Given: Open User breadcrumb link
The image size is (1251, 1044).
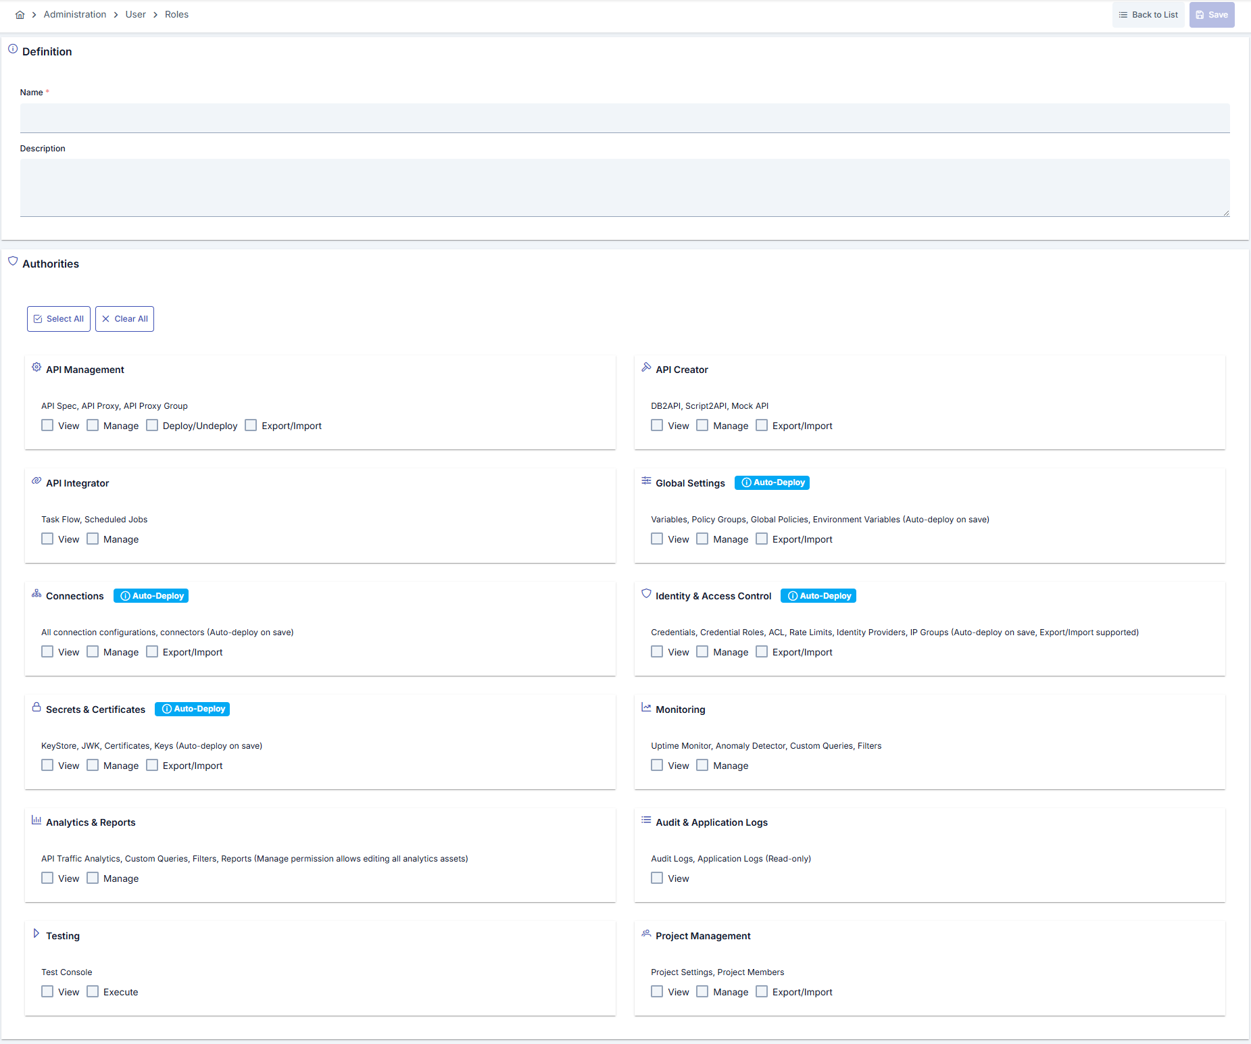Looking at the screenshot, I should click(135, 15).
